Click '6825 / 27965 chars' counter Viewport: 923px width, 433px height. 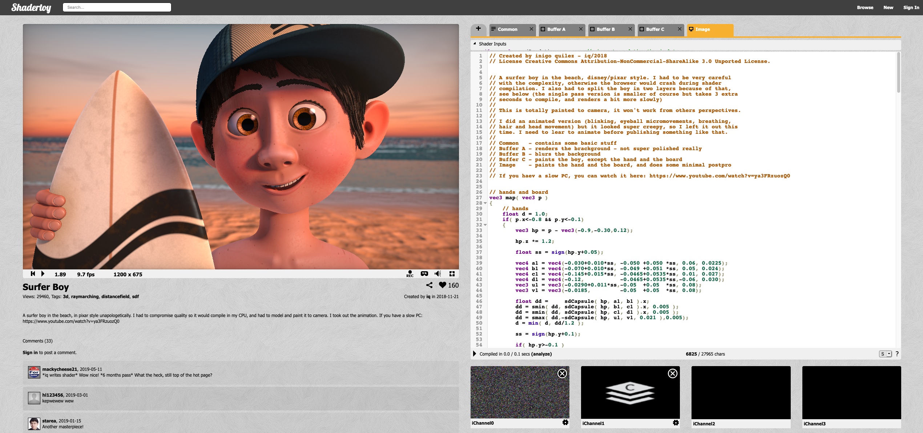click(705, 354)
